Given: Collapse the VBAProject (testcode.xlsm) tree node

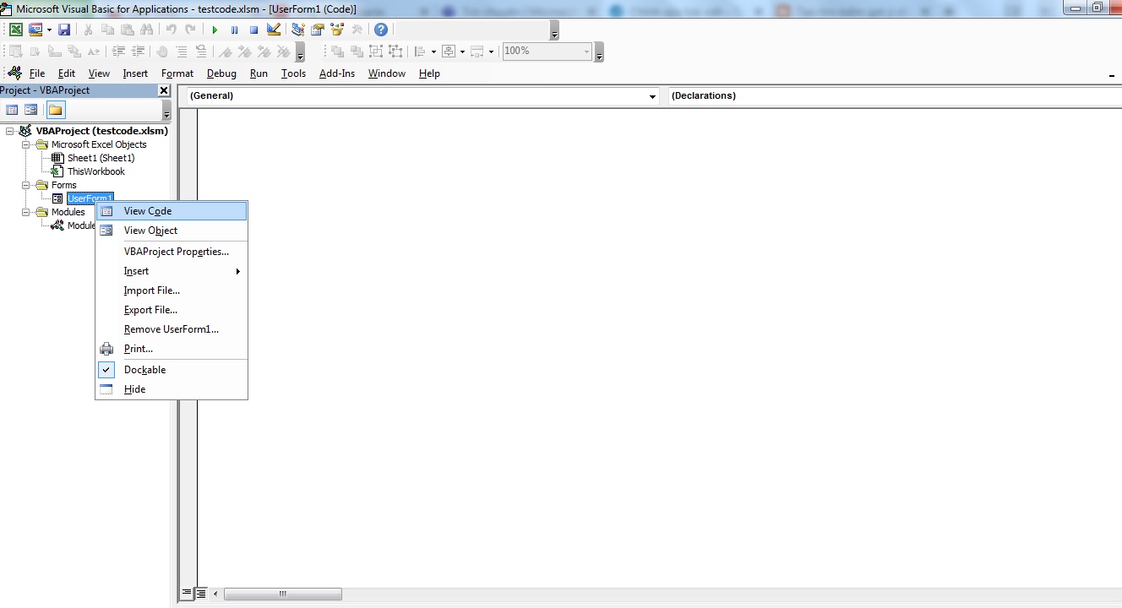Looking at the screenshot, I should tap(9, 131).
